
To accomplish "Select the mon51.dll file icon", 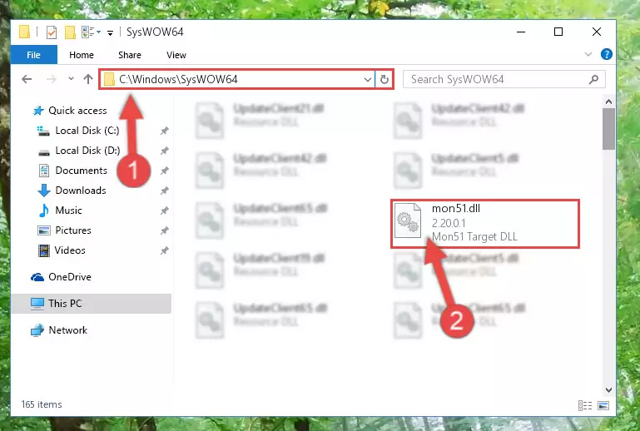I will [408, 221].
